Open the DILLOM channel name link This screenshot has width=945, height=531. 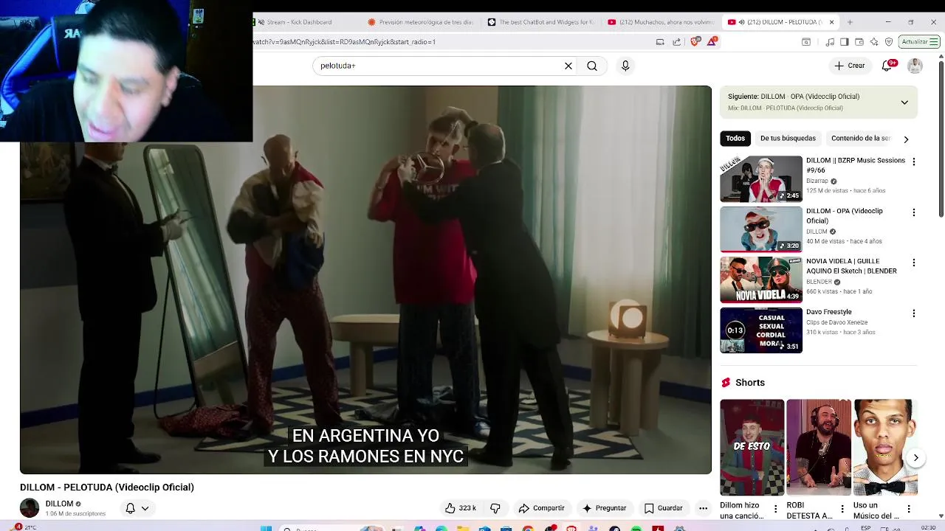pyautogui.click(x=59, y=504)
